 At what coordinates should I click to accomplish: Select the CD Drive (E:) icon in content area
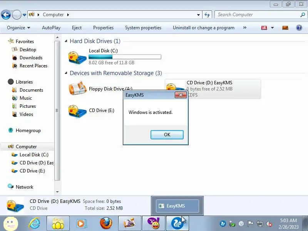click(x=77, y=111)
